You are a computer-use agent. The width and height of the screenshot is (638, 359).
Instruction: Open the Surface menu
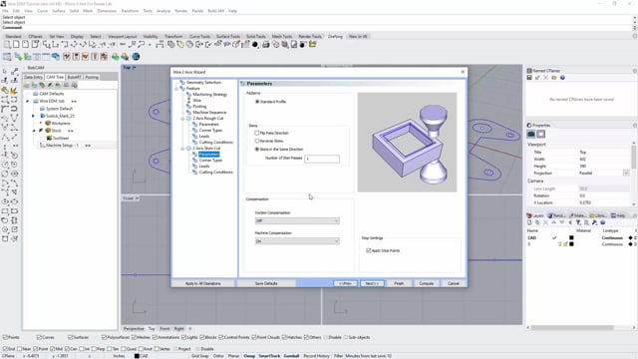coord(59,11)
